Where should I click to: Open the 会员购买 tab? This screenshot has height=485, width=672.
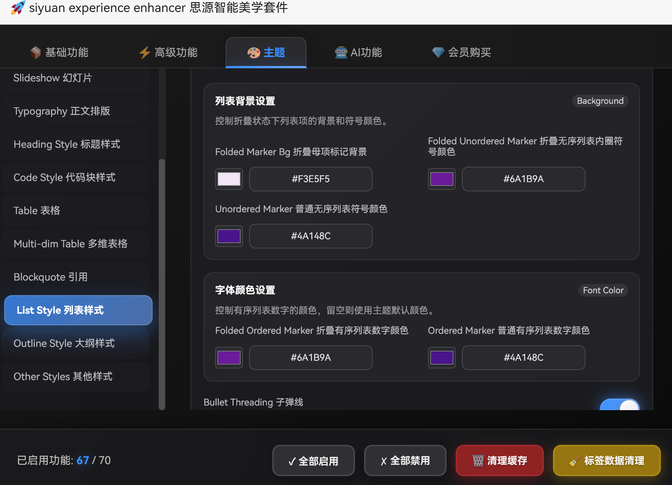click(462, 52)
